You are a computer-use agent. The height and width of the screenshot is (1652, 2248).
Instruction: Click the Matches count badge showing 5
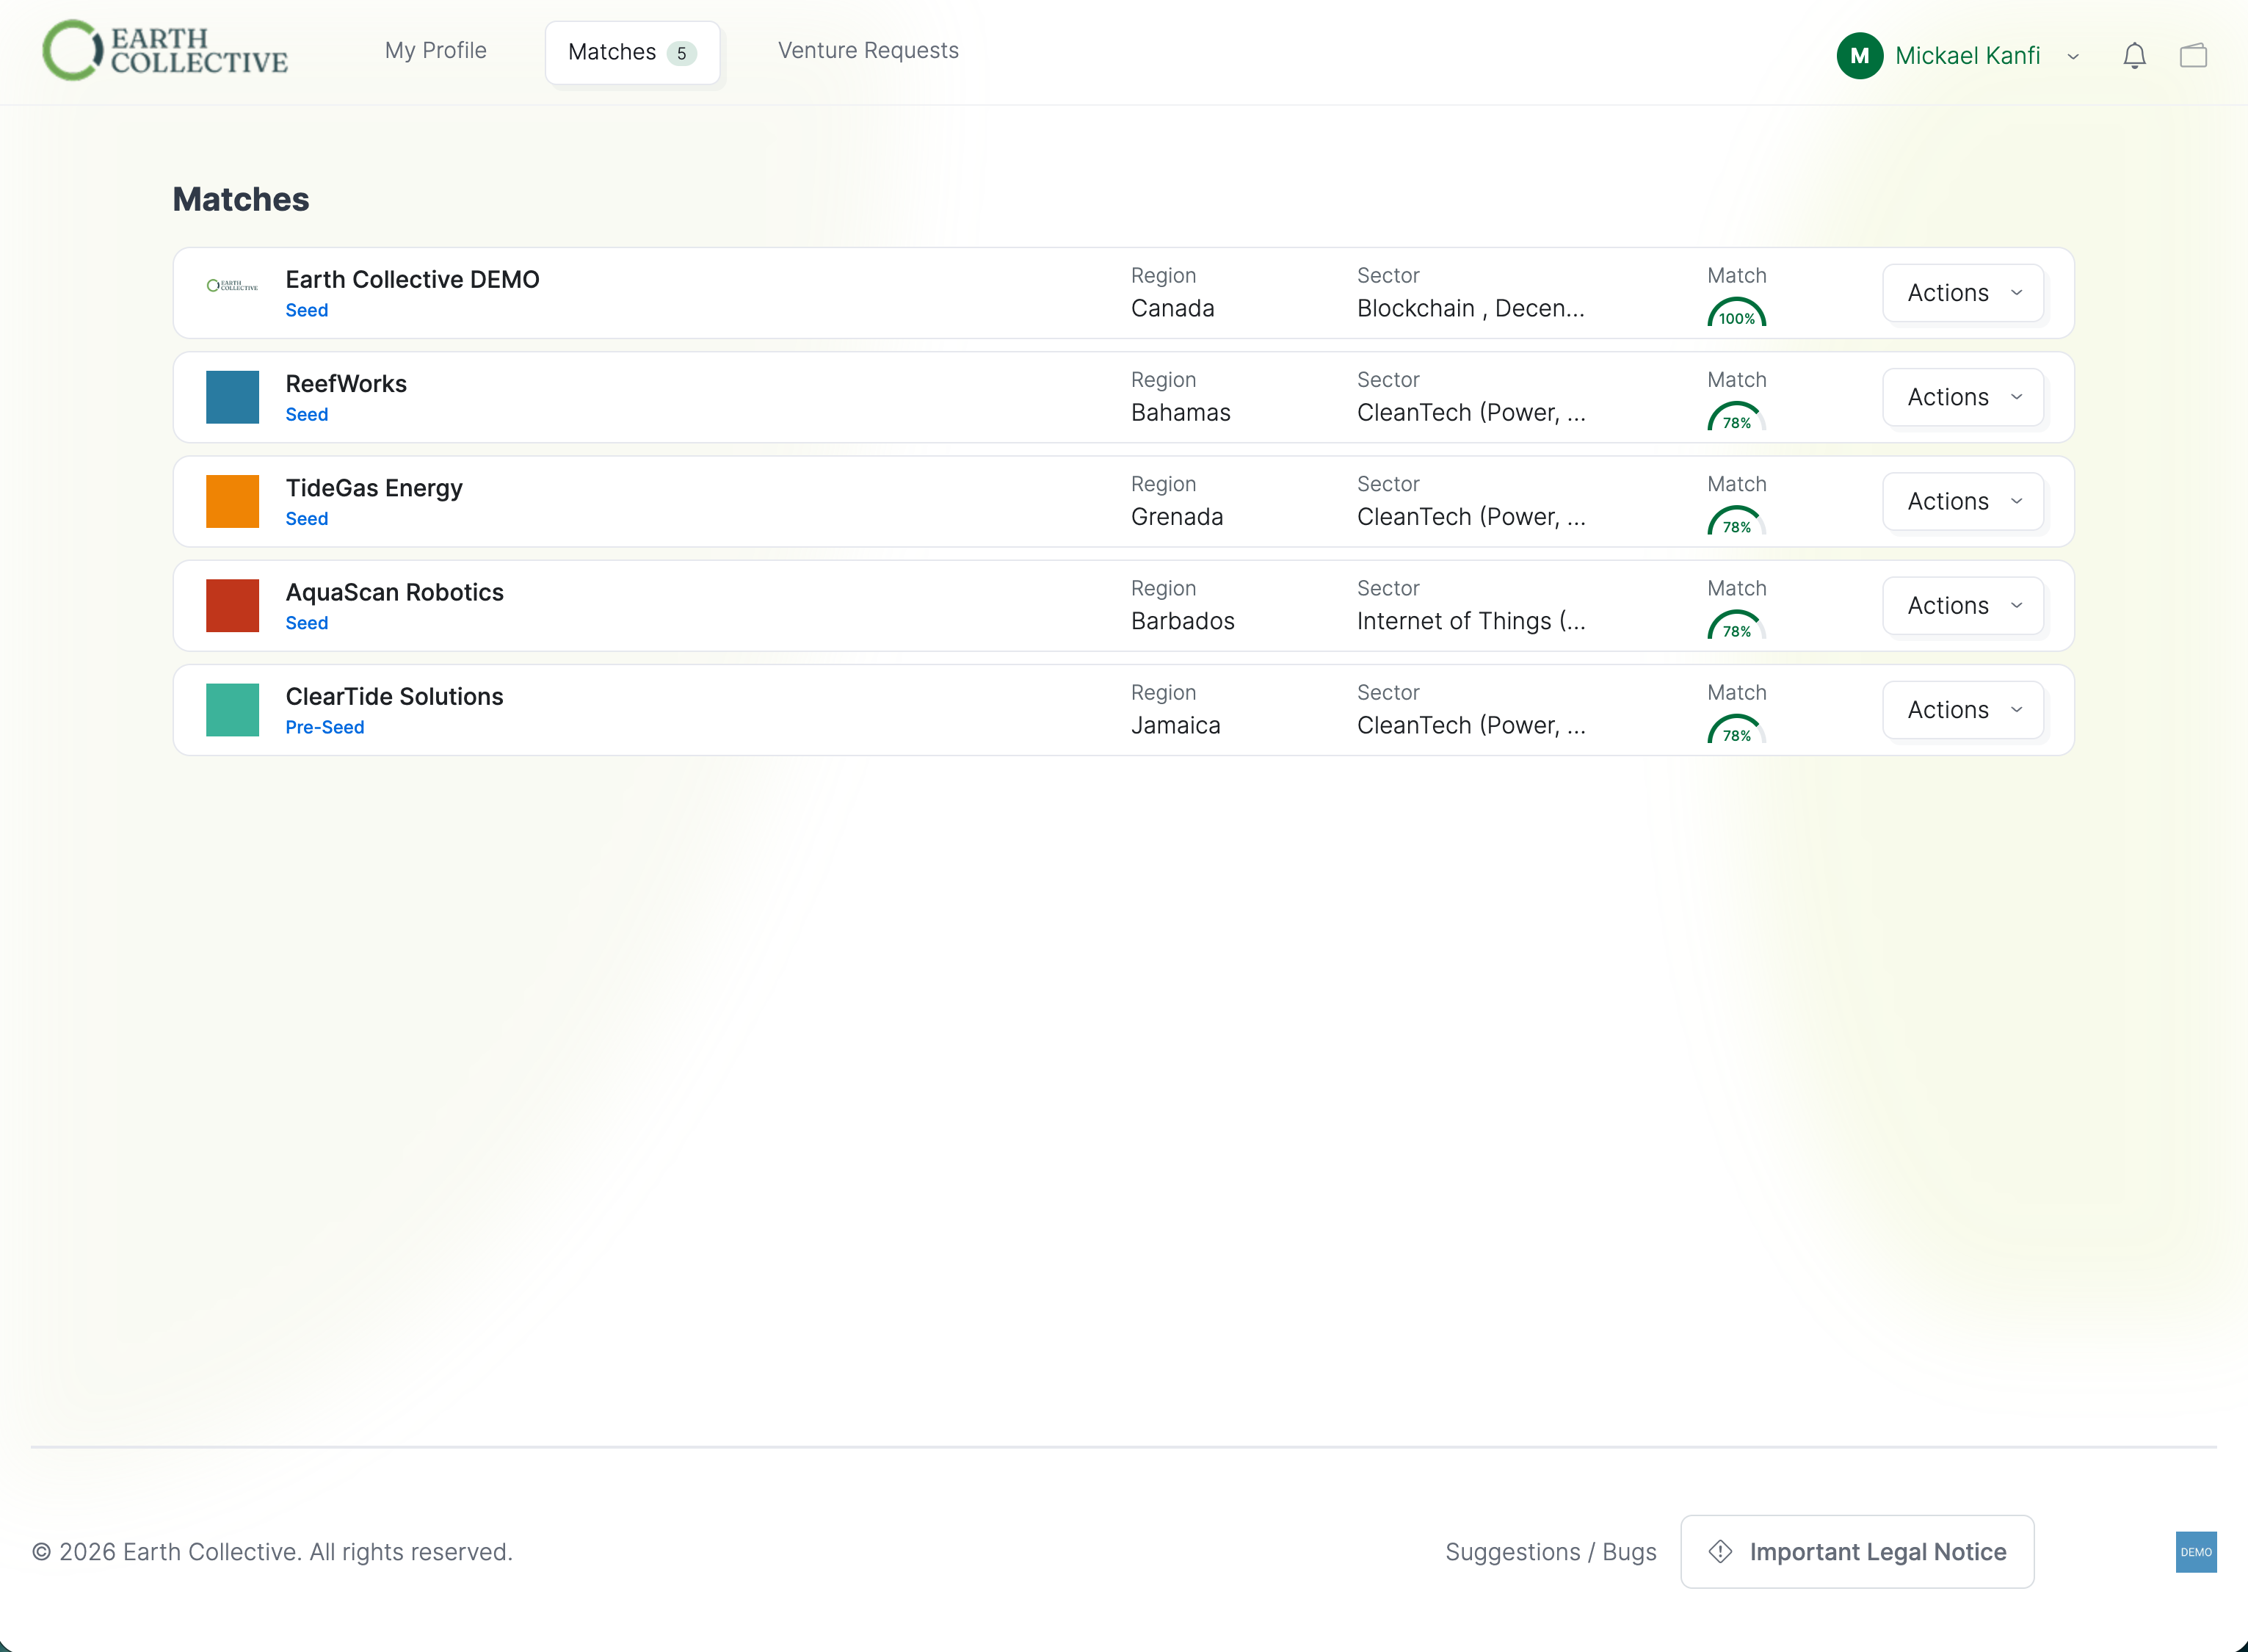[x=682, y=53]
